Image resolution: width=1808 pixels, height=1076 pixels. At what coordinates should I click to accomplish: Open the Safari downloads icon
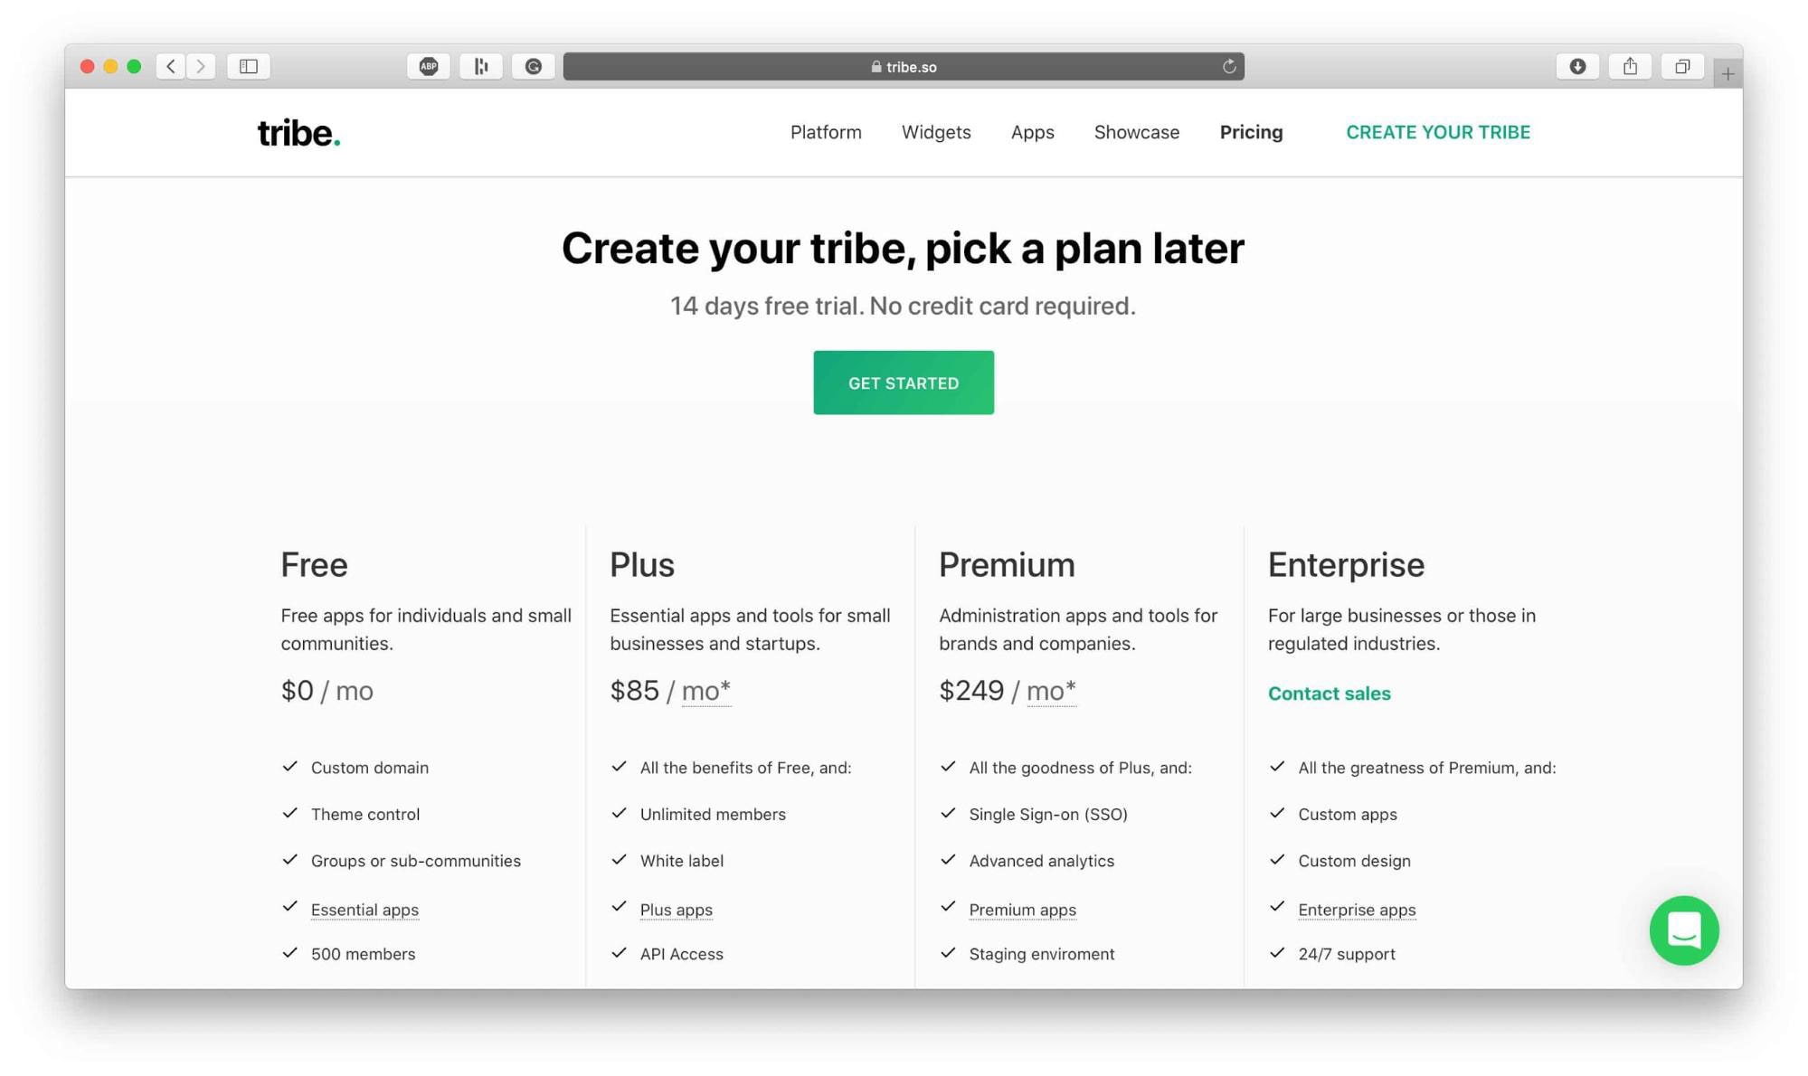(1577, 66)
